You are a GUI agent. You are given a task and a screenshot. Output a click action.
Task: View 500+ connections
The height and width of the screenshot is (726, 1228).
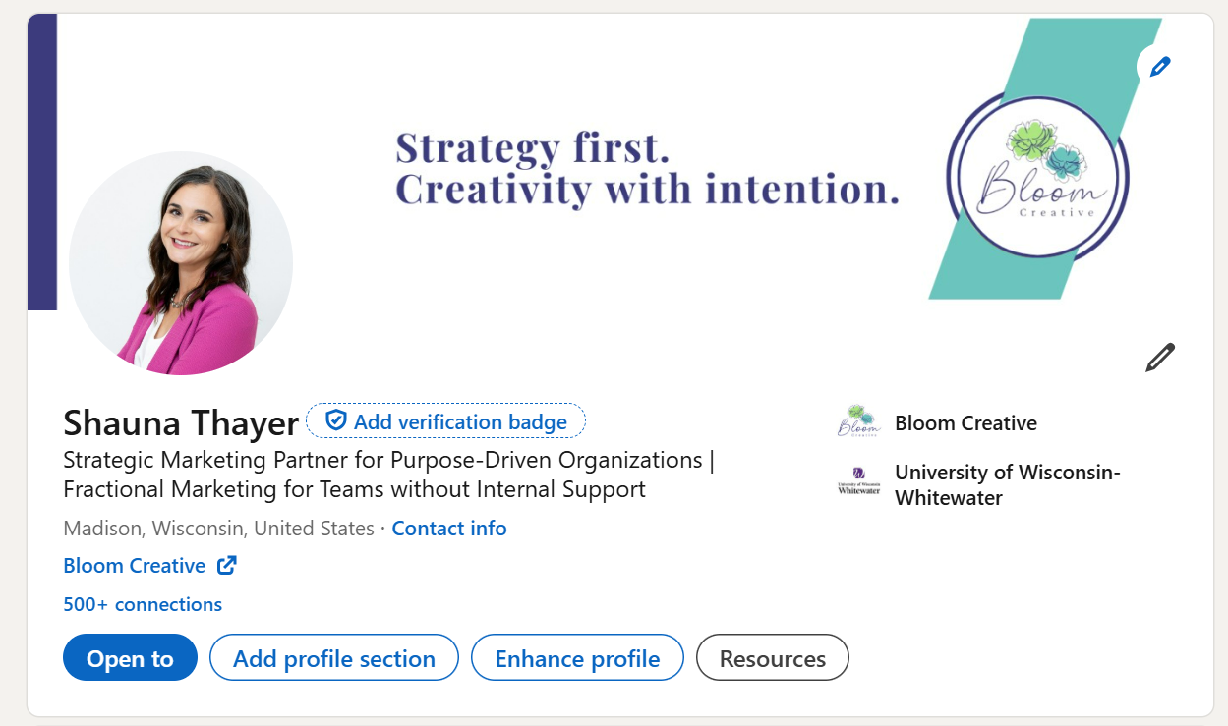[142, 604]
